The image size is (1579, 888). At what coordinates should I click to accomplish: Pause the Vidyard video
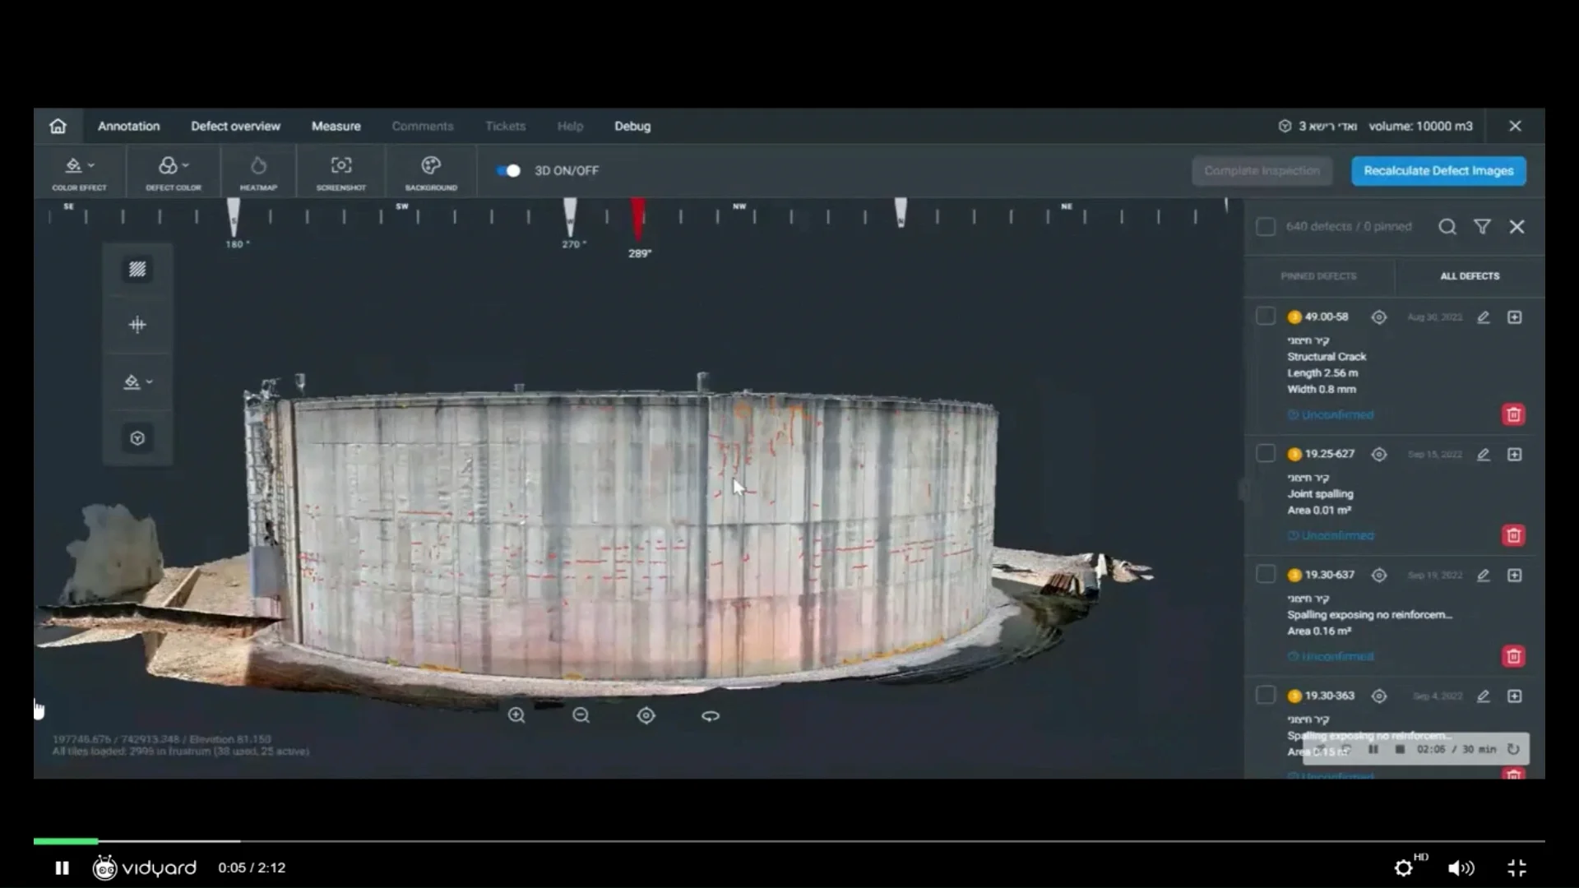(62, 867)
